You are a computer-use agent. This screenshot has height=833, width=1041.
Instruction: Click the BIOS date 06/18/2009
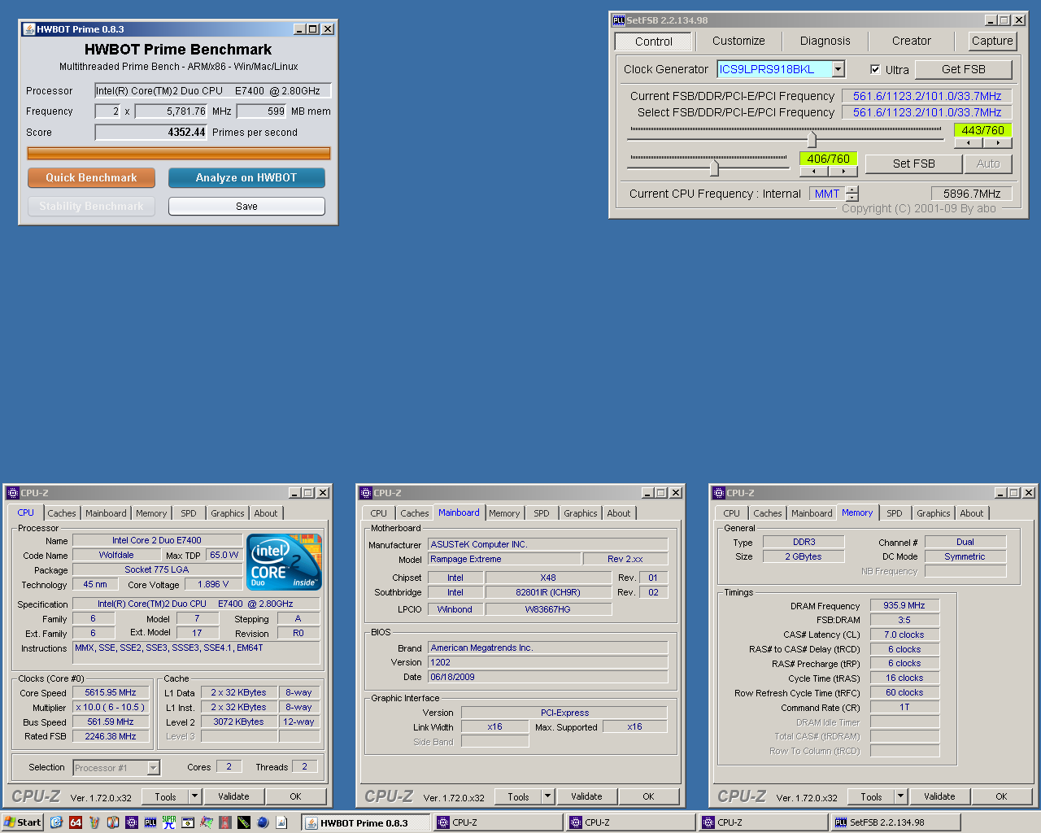pos(548,677)
